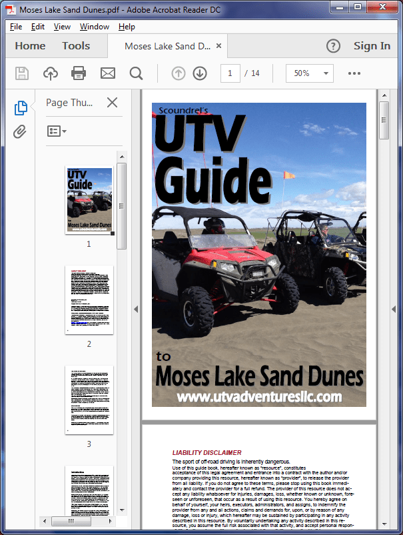Go to previous page arrow

pos(179,73)
